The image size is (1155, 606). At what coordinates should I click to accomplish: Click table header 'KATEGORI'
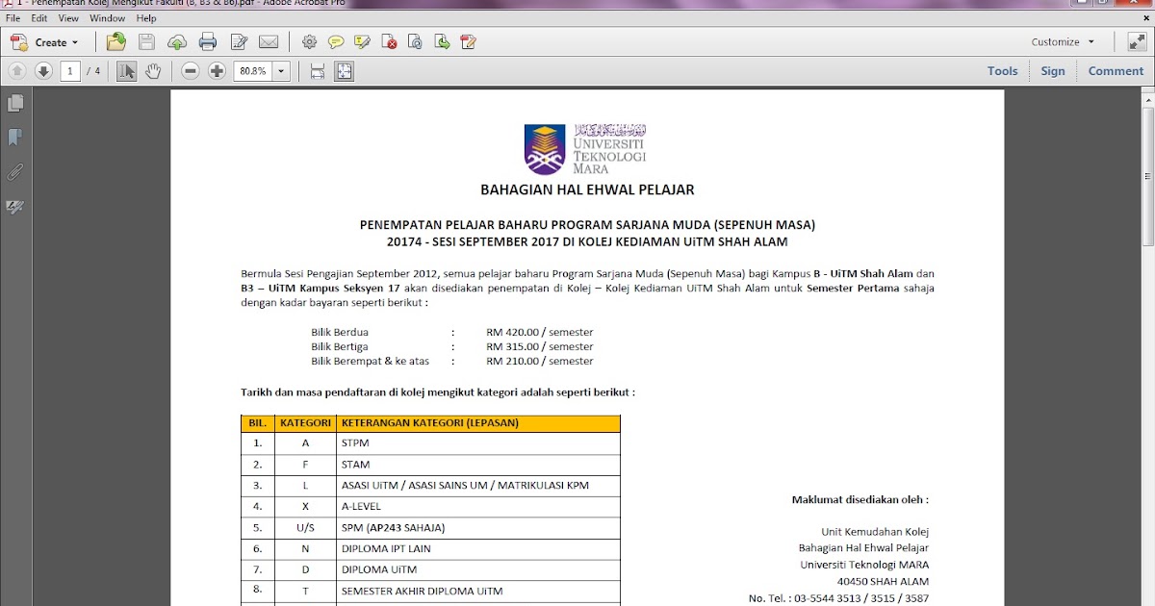coord(305,422)
